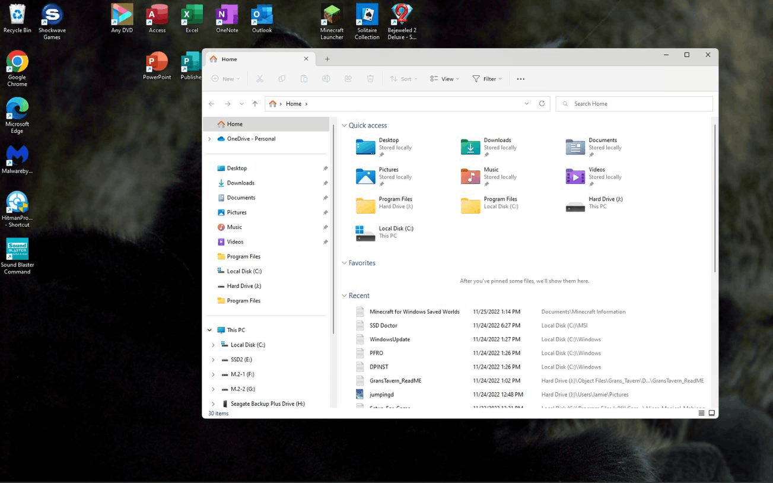The height and width of the screenshot is (483, 773).
Task: Unpin Downloads using its pin icon
Action: click(325, 182)
